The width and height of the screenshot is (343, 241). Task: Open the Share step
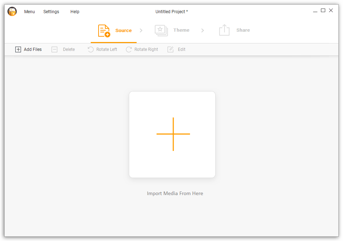234,30
